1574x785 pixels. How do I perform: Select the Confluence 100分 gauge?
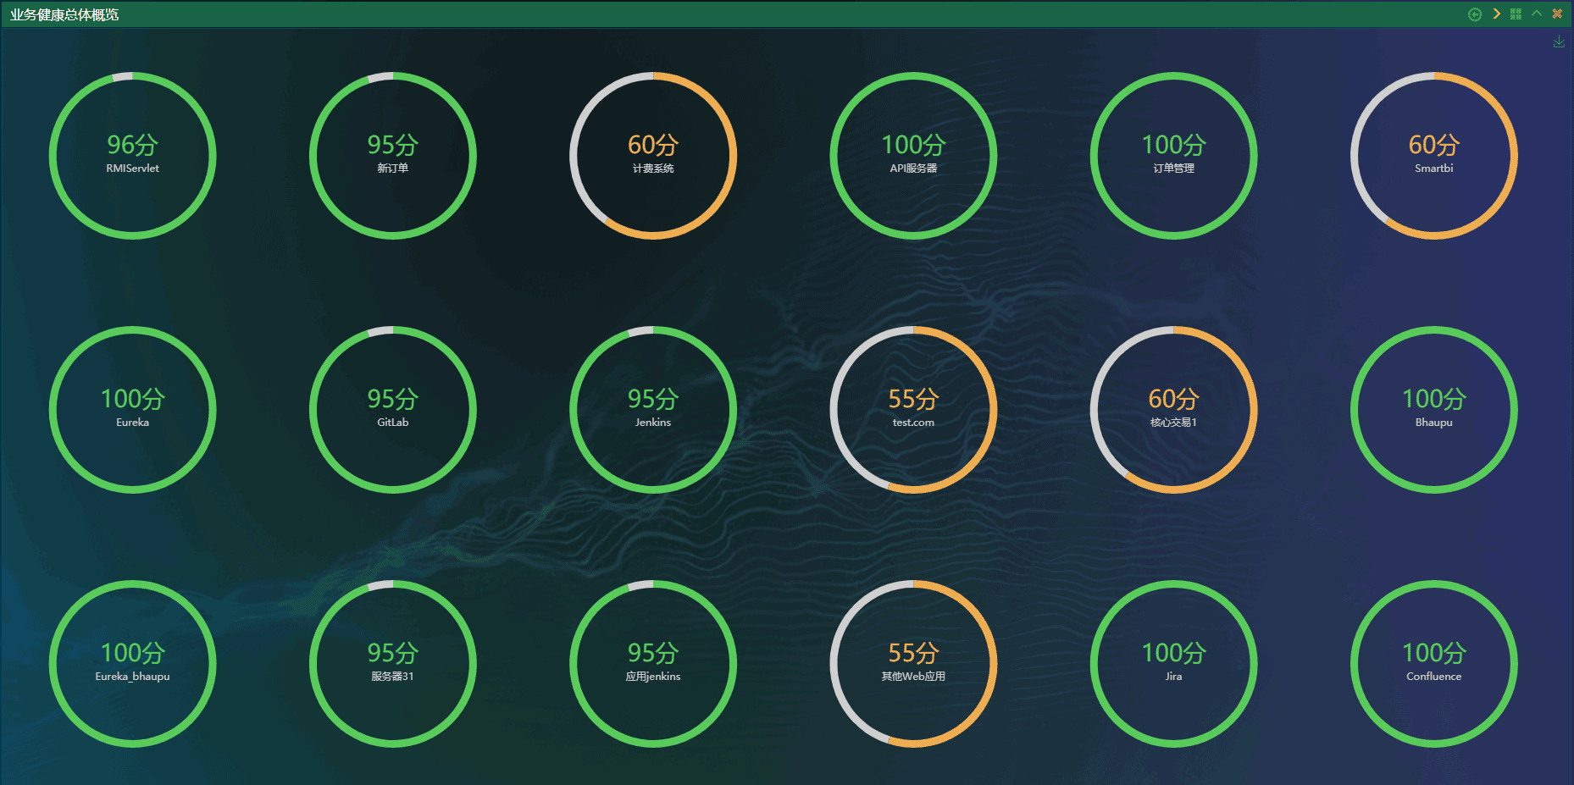(1434, 664)
